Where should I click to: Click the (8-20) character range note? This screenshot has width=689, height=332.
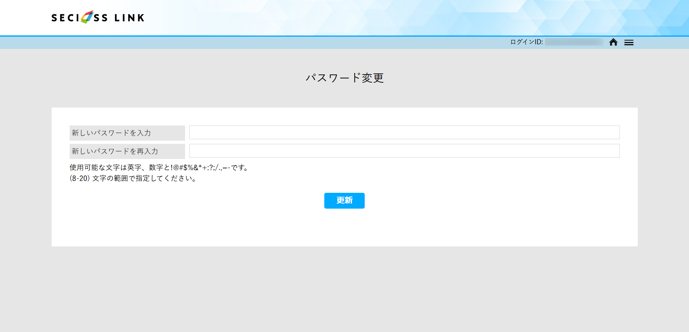tap(133, 178)
